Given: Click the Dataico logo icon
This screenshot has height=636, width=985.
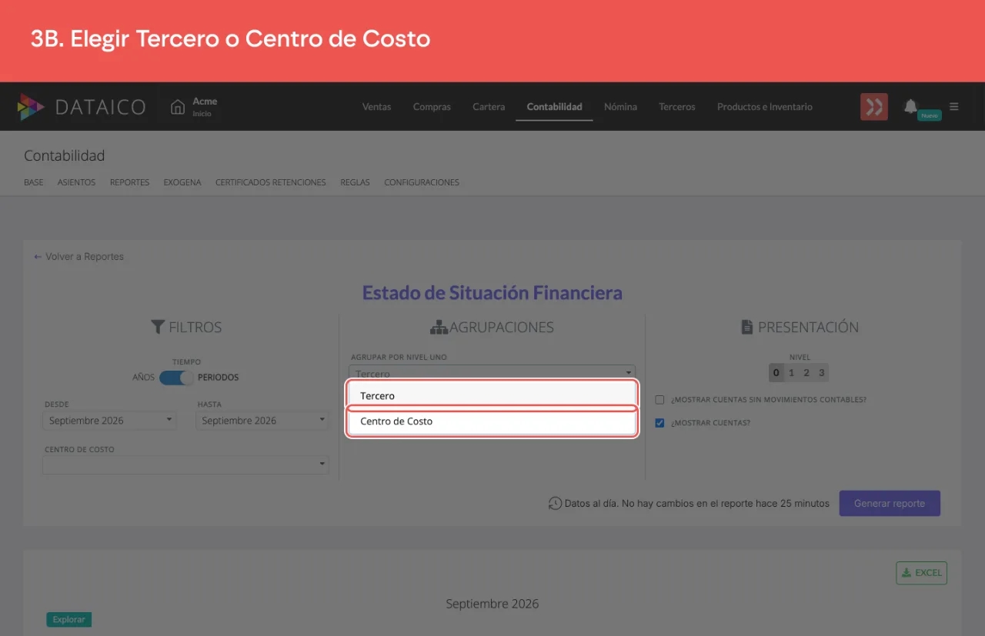Looking at the screenshot, I should pyautogui.click(x=31, y=107).
